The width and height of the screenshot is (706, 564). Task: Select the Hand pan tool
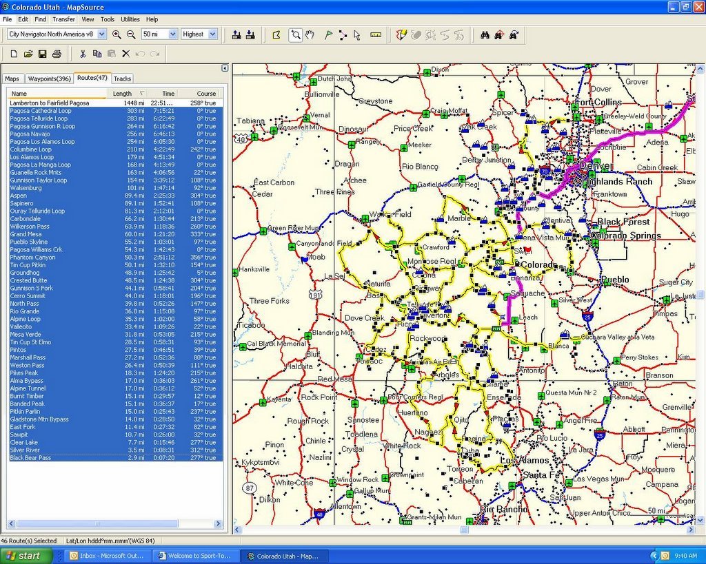[310, 34]
